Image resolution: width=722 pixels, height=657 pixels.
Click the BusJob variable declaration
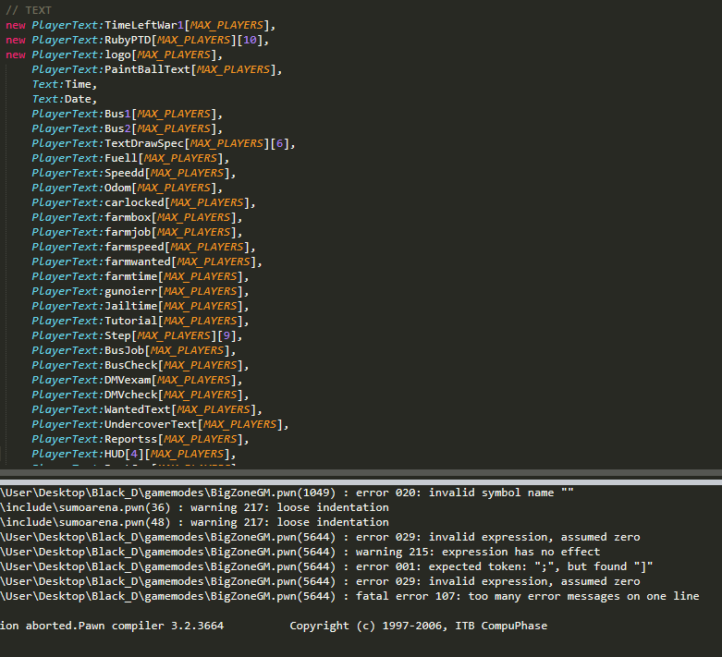pos(134,350)
